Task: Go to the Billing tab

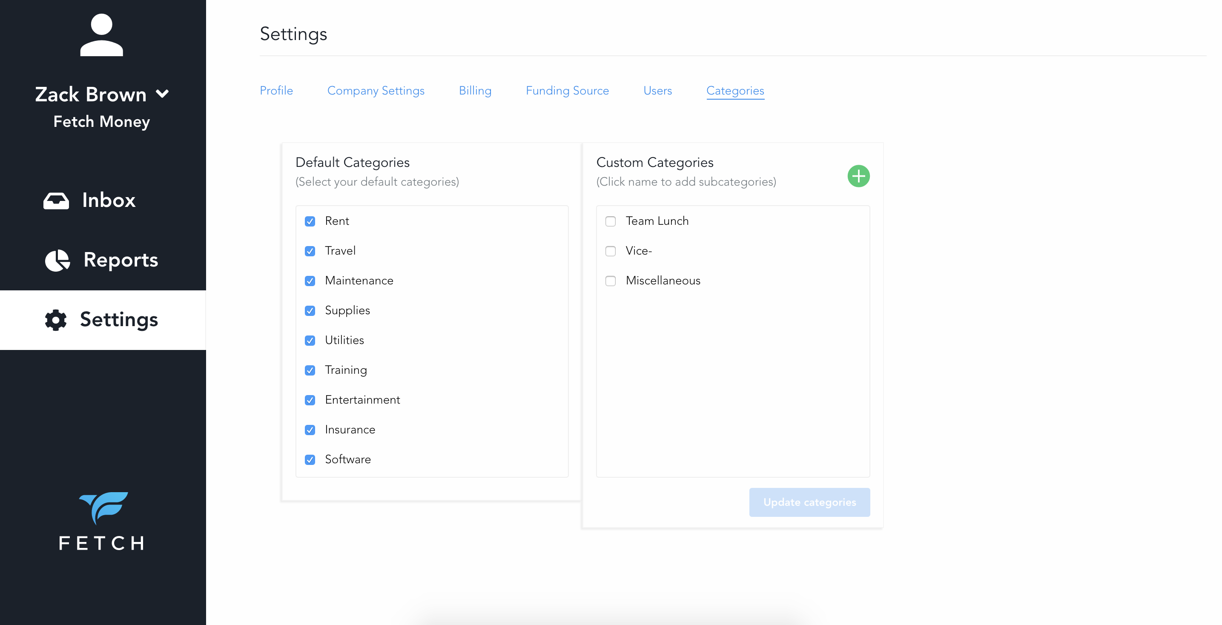Action: (475, 91)
